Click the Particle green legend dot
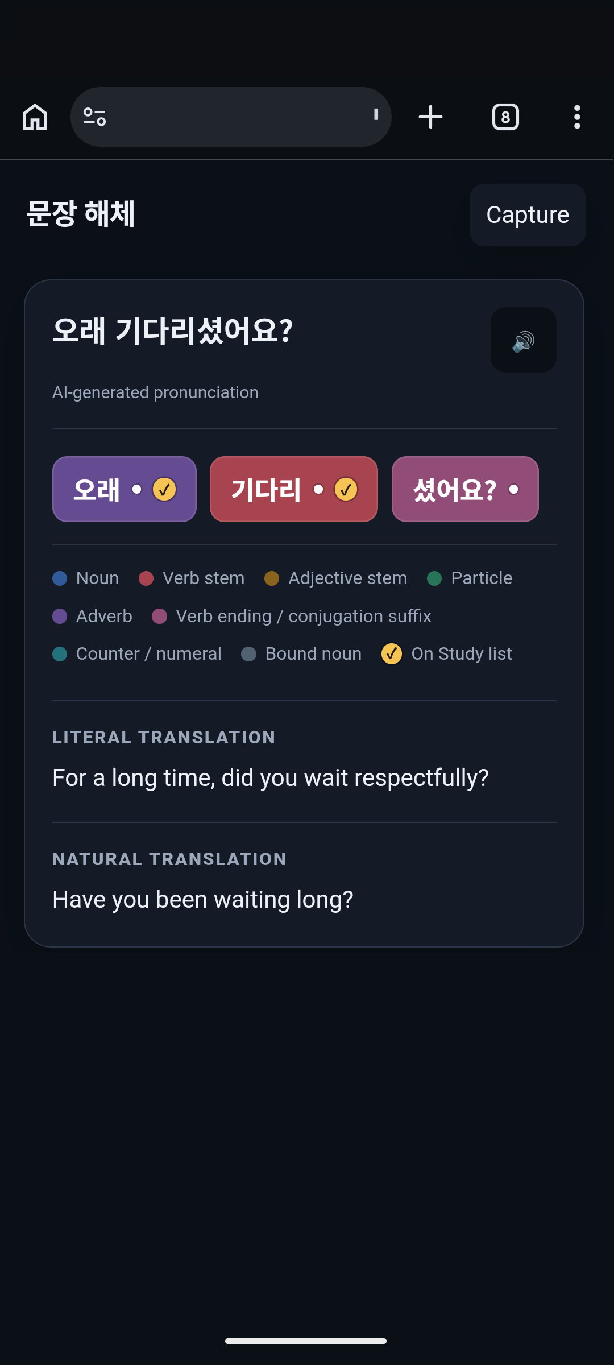The height and width of the screenshot is (1365, 614). pyautogui.click(x=434, y=578)
